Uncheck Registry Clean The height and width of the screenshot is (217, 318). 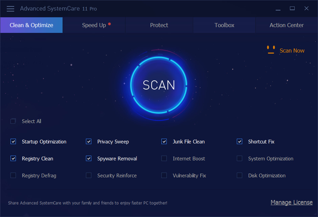tap(13, 158)
